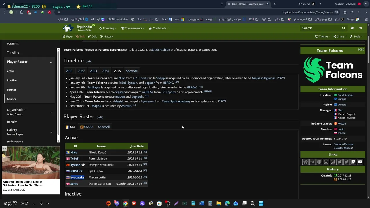Select the timeline Show All tab
The image size is (370, 208).
coord(132,71)
